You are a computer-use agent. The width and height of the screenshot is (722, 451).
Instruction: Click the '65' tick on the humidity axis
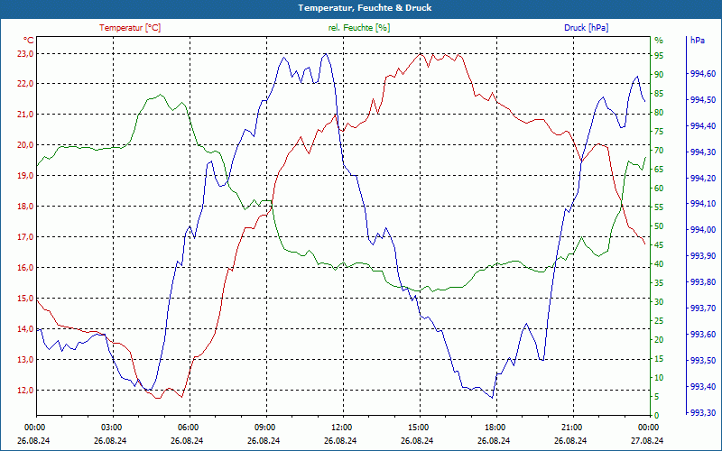point(659,170)
